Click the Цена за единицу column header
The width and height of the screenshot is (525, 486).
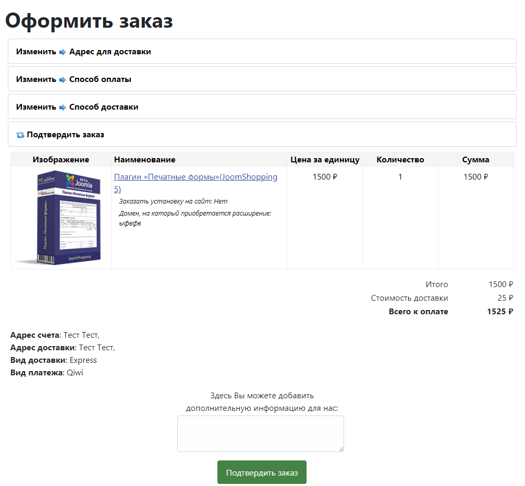pos(325,160)
